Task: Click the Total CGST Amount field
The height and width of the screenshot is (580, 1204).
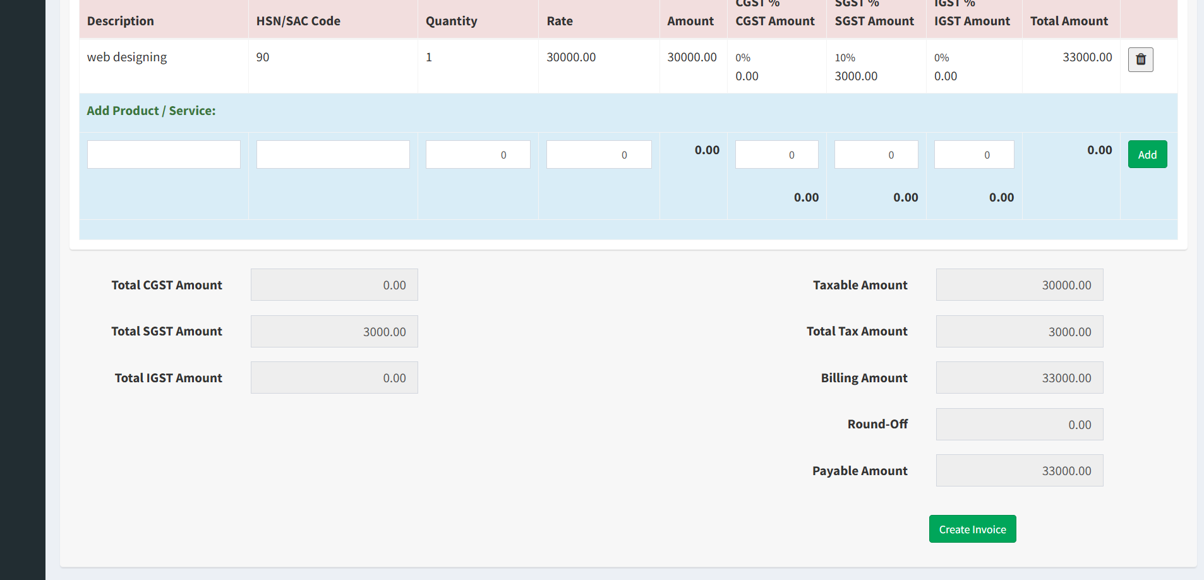Action: pyautogui.click(x=334, y=285)
